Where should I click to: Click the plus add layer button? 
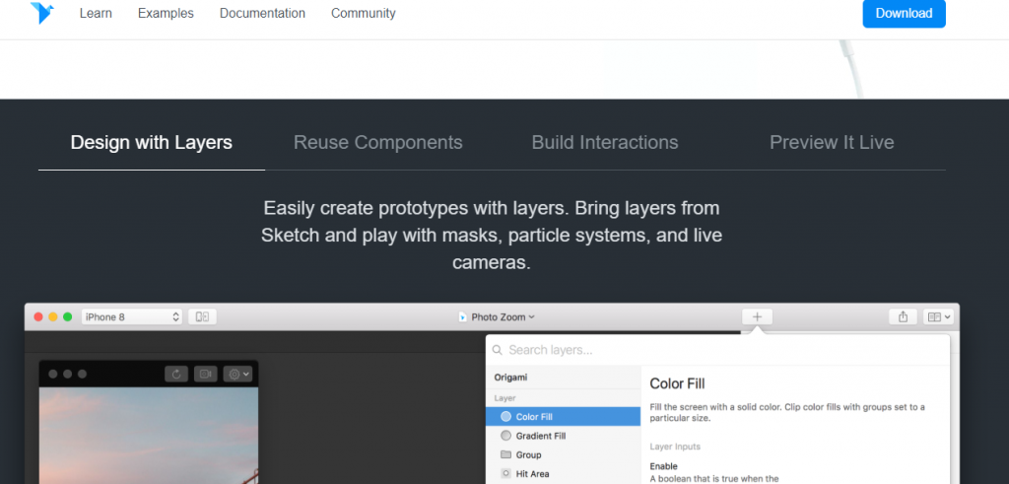(758, 316)
